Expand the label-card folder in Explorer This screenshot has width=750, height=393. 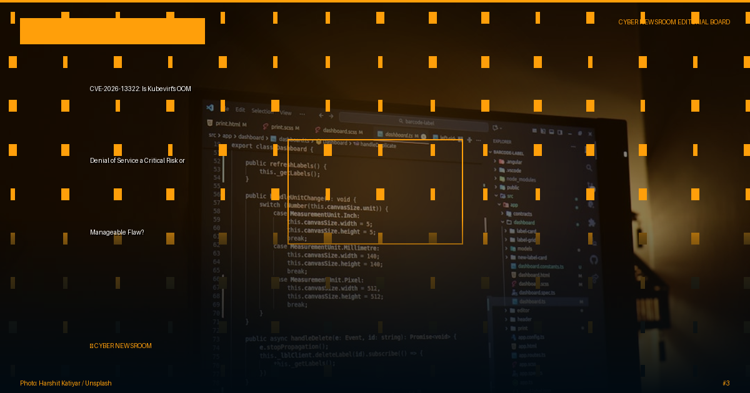click(521, 231)
